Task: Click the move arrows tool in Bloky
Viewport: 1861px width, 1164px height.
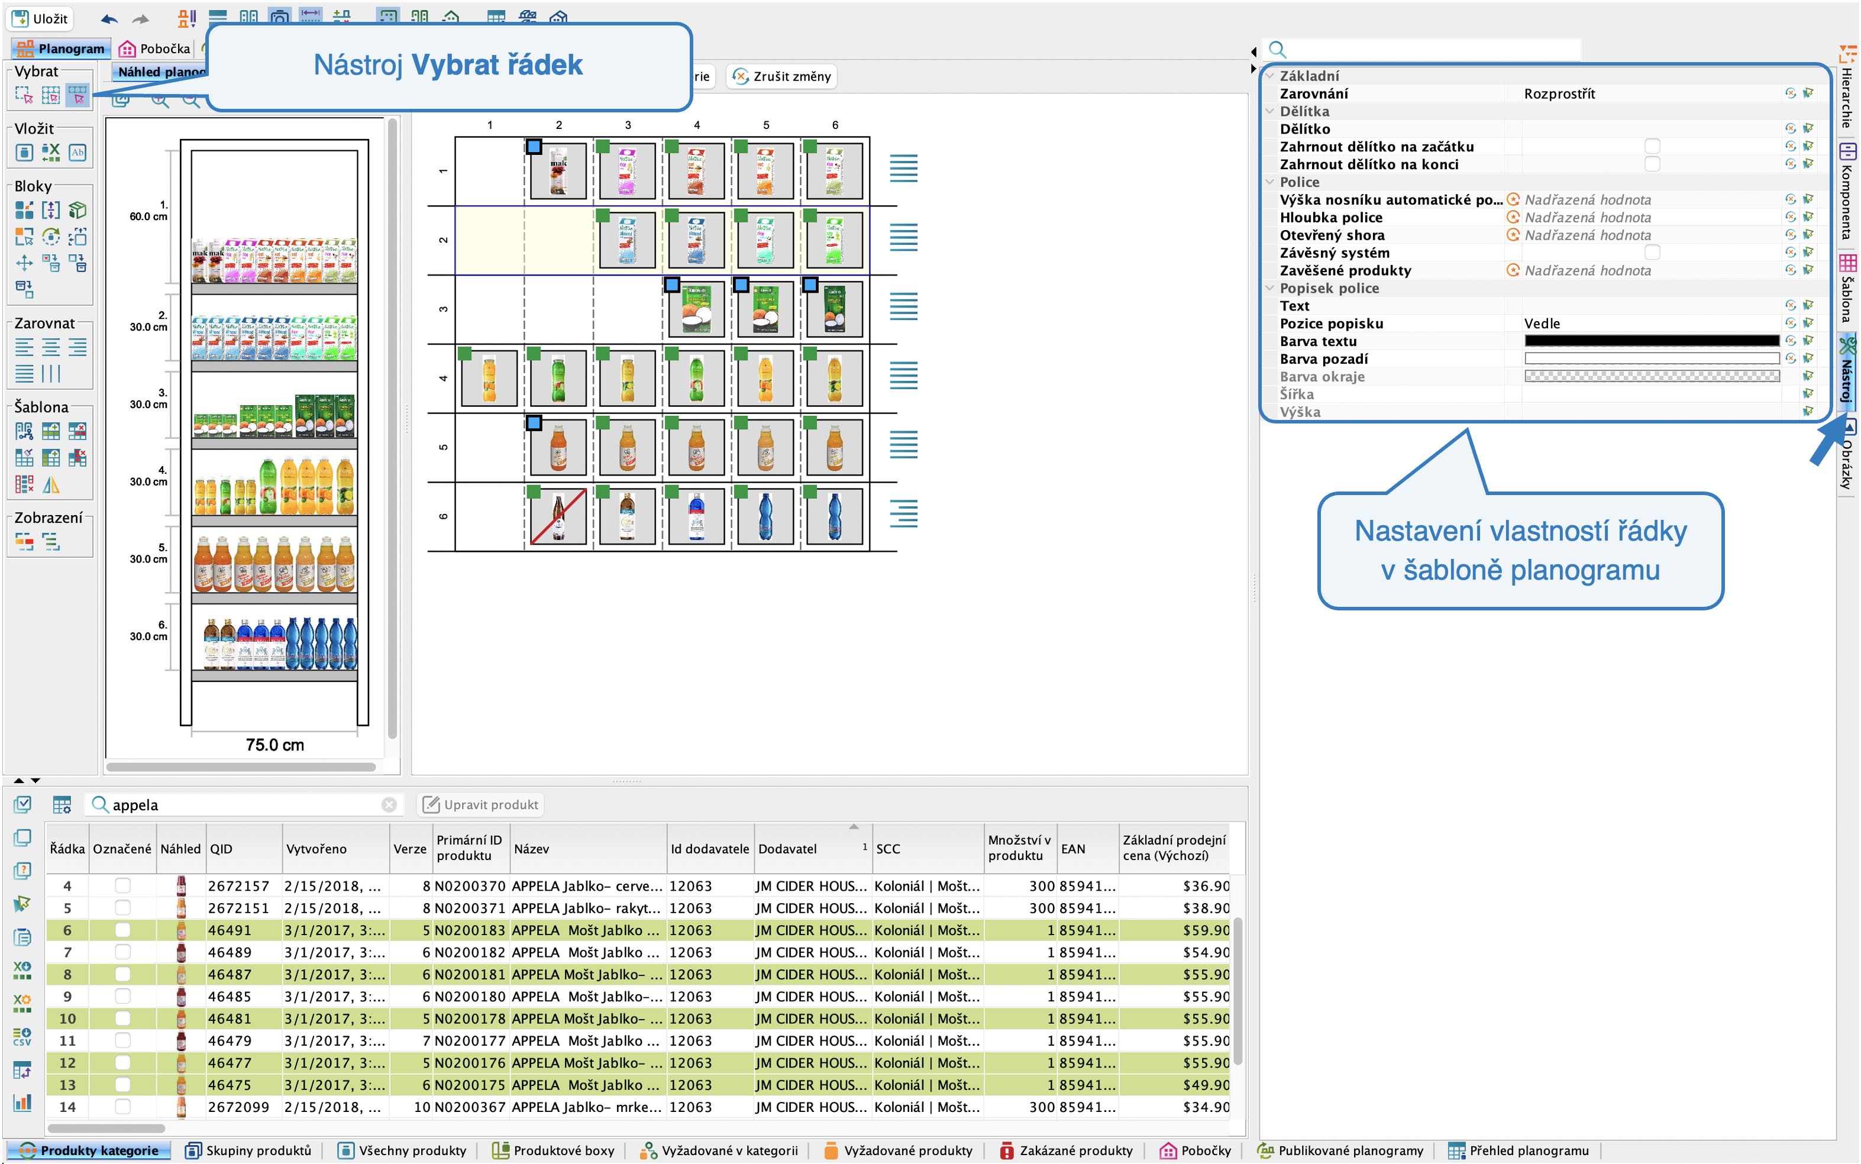Action: (24, 263)
